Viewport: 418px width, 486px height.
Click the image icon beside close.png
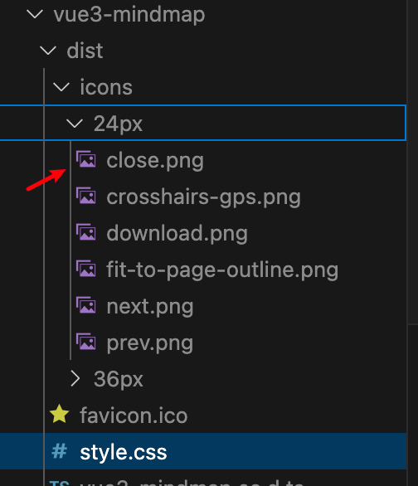(x=85, y=159)
